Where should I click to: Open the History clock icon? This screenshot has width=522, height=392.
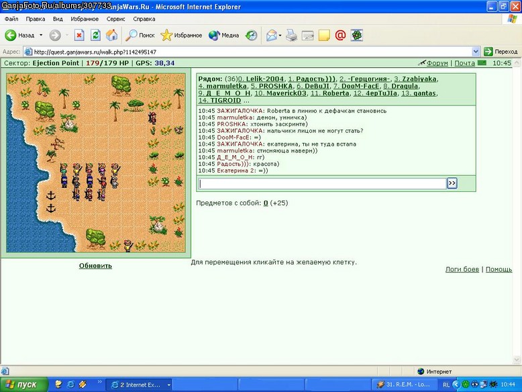tap(252, 35)
